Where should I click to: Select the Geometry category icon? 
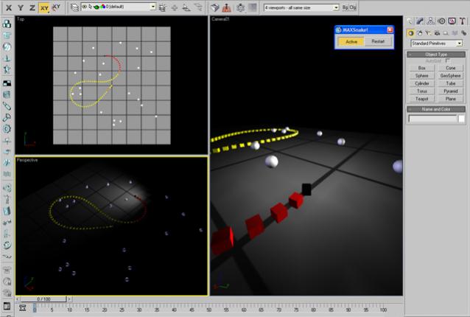[410, 33]
